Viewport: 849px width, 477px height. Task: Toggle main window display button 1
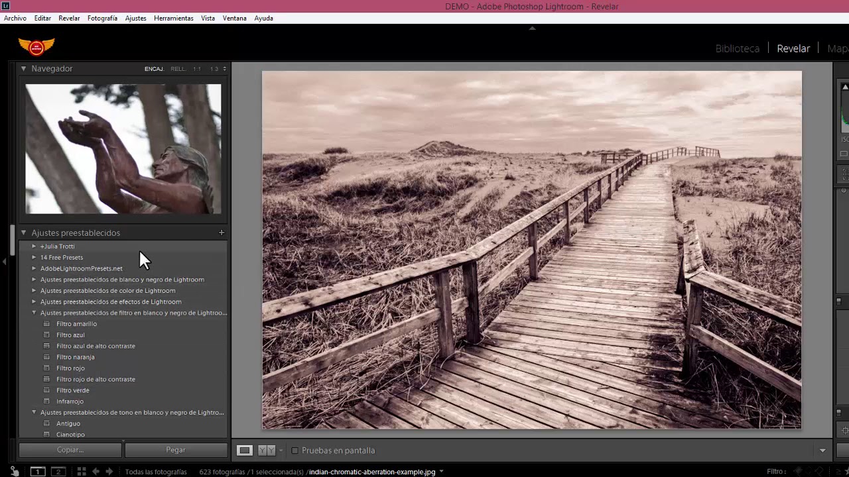(38, 472)
